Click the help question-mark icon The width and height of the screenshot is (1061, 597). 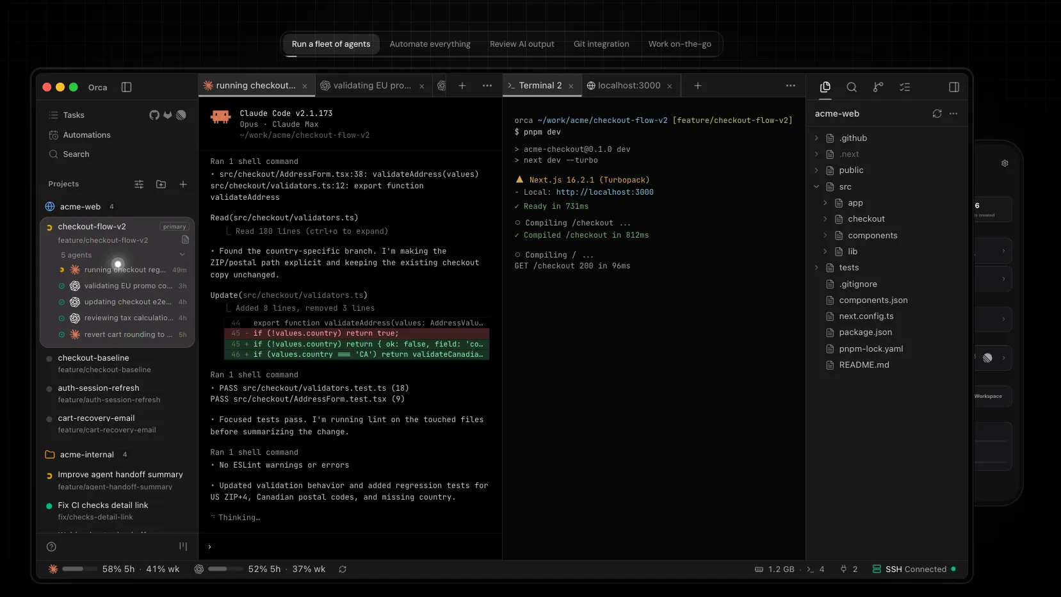(52, 547)
